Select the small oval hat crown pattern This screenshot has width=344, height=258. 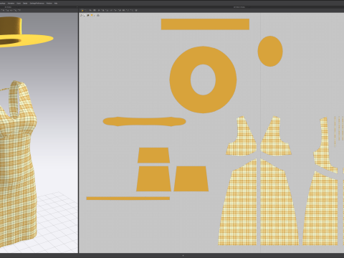point(270,51)
